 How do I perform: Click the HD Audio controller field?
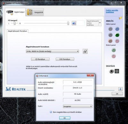pos(77,94)
